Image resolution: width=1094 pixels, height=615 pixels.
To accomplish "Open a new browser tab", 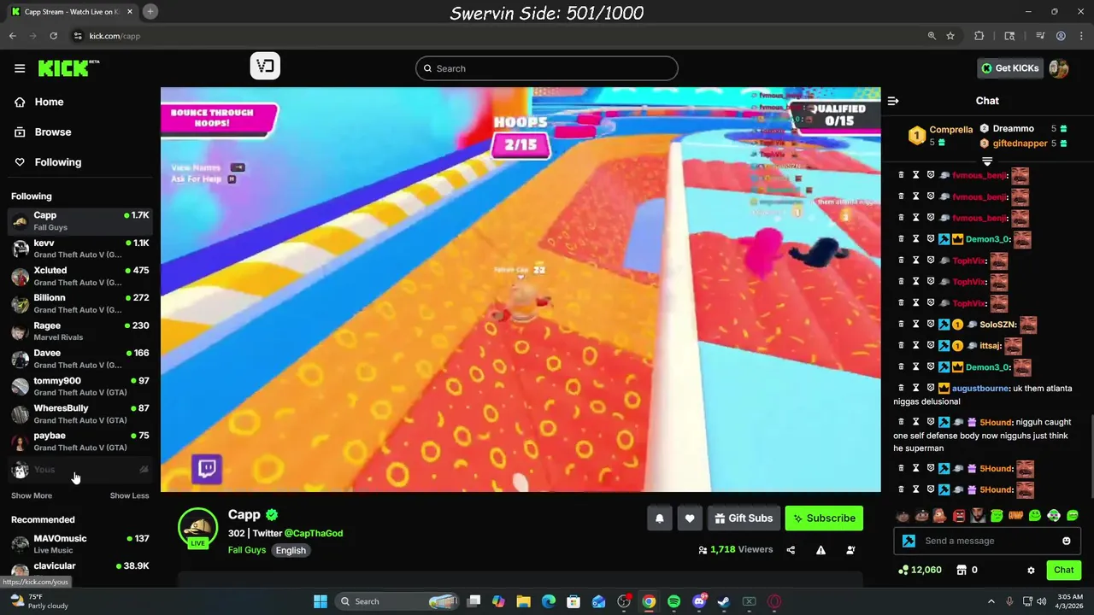I will click(x=150, y=11).
